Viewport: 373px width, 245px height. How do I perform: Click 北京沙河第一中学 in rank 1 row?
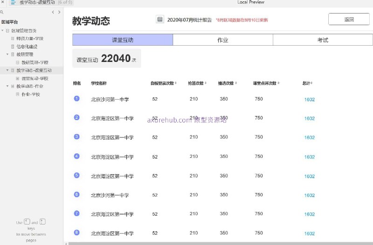pyautogui.click(x=110, y=100)
